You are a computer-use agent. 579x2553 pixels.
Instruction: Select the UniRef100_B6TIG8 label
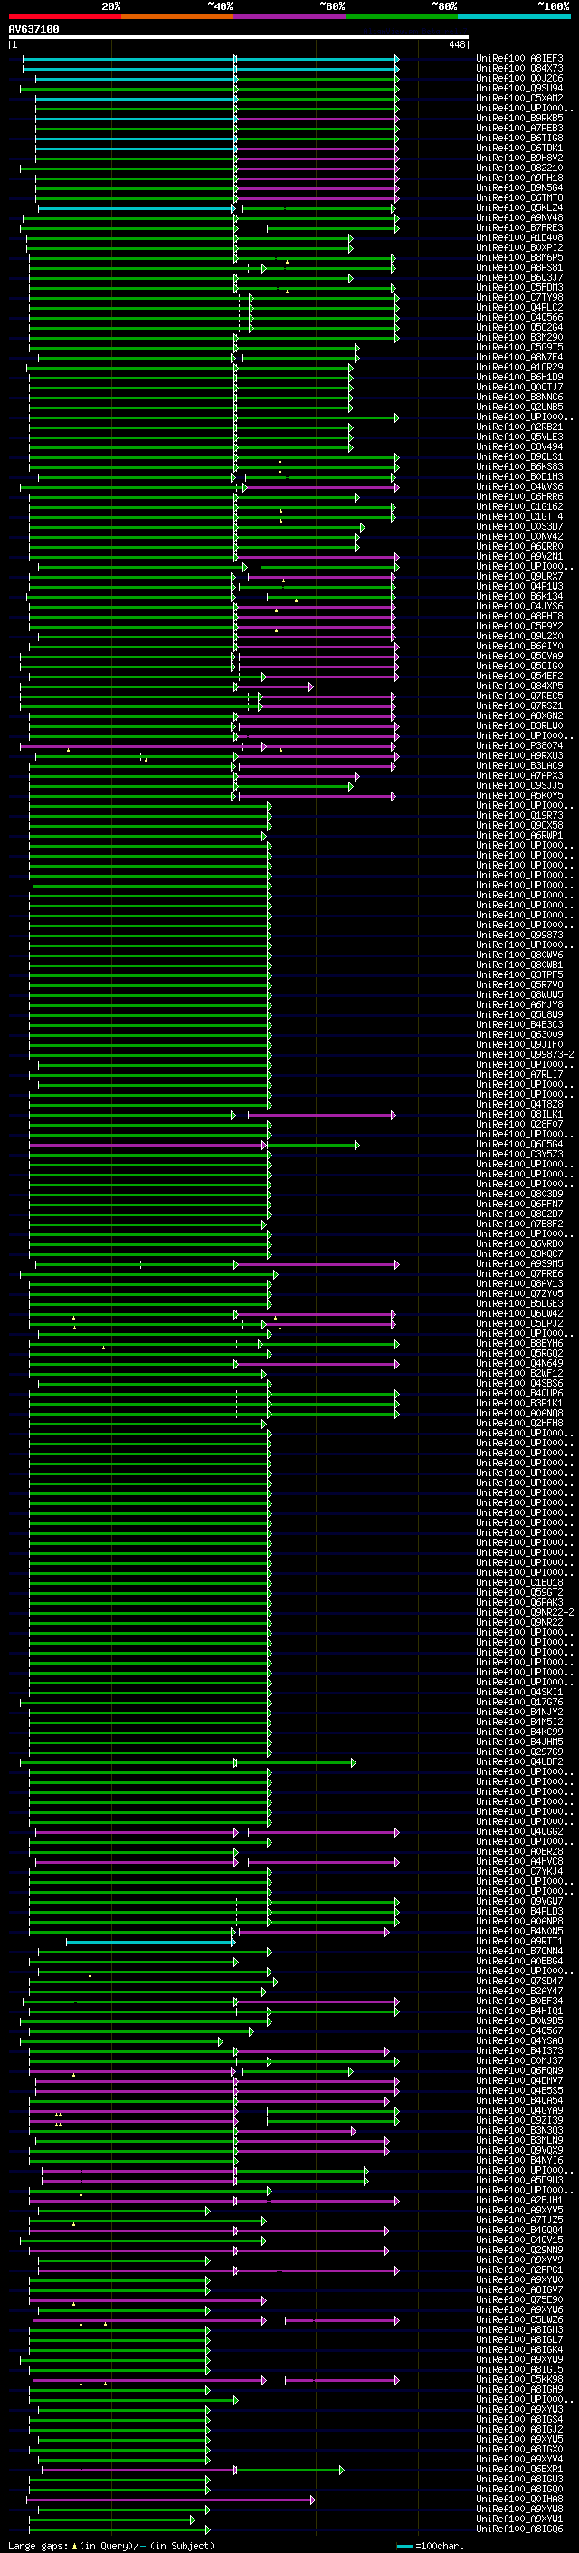pos(519,138)
